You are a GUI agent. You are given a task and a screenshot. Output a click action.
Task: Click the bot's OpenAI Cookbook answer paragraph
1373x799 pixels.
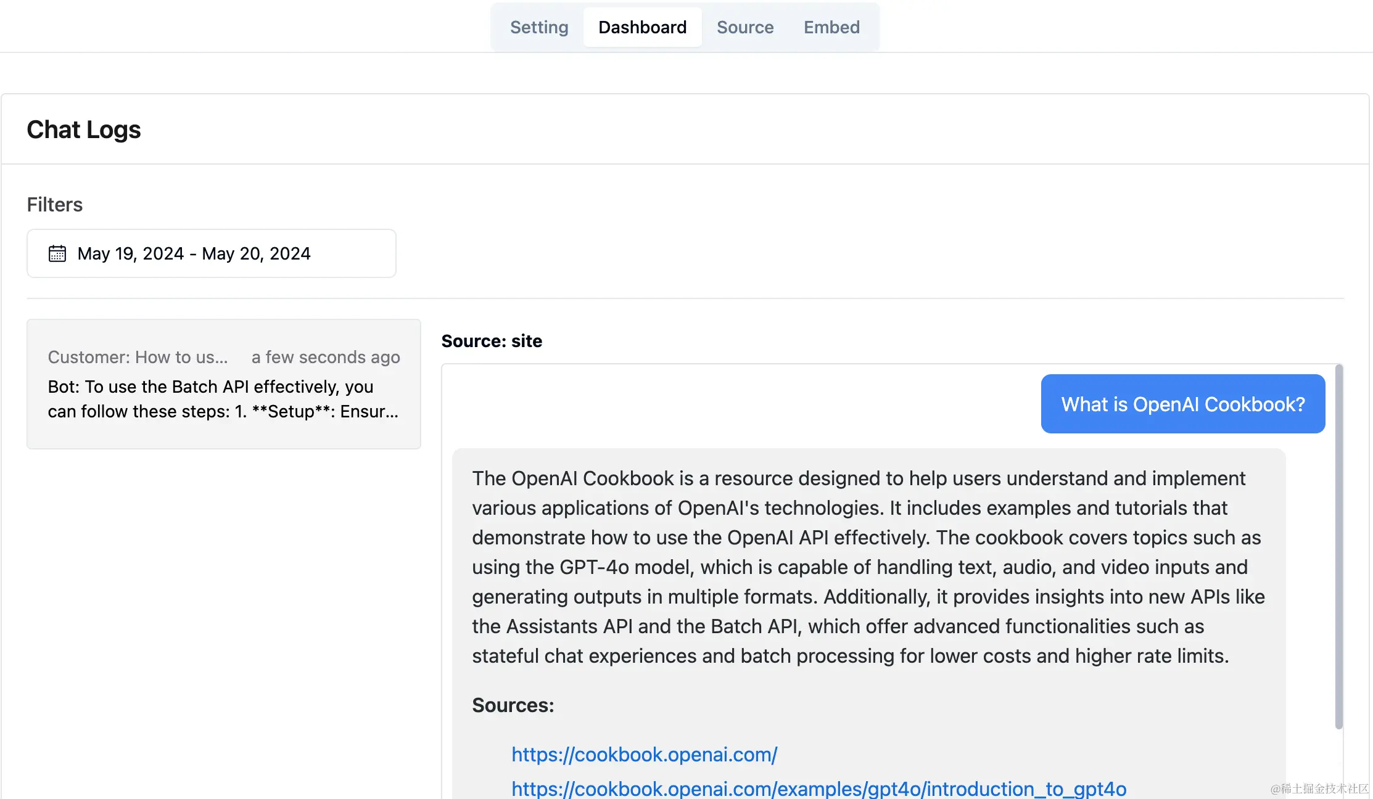pyautogui.click(x=868, y=567)
